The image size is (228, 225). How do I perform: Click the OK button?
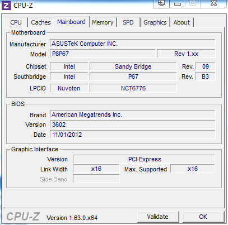point(203,217)
